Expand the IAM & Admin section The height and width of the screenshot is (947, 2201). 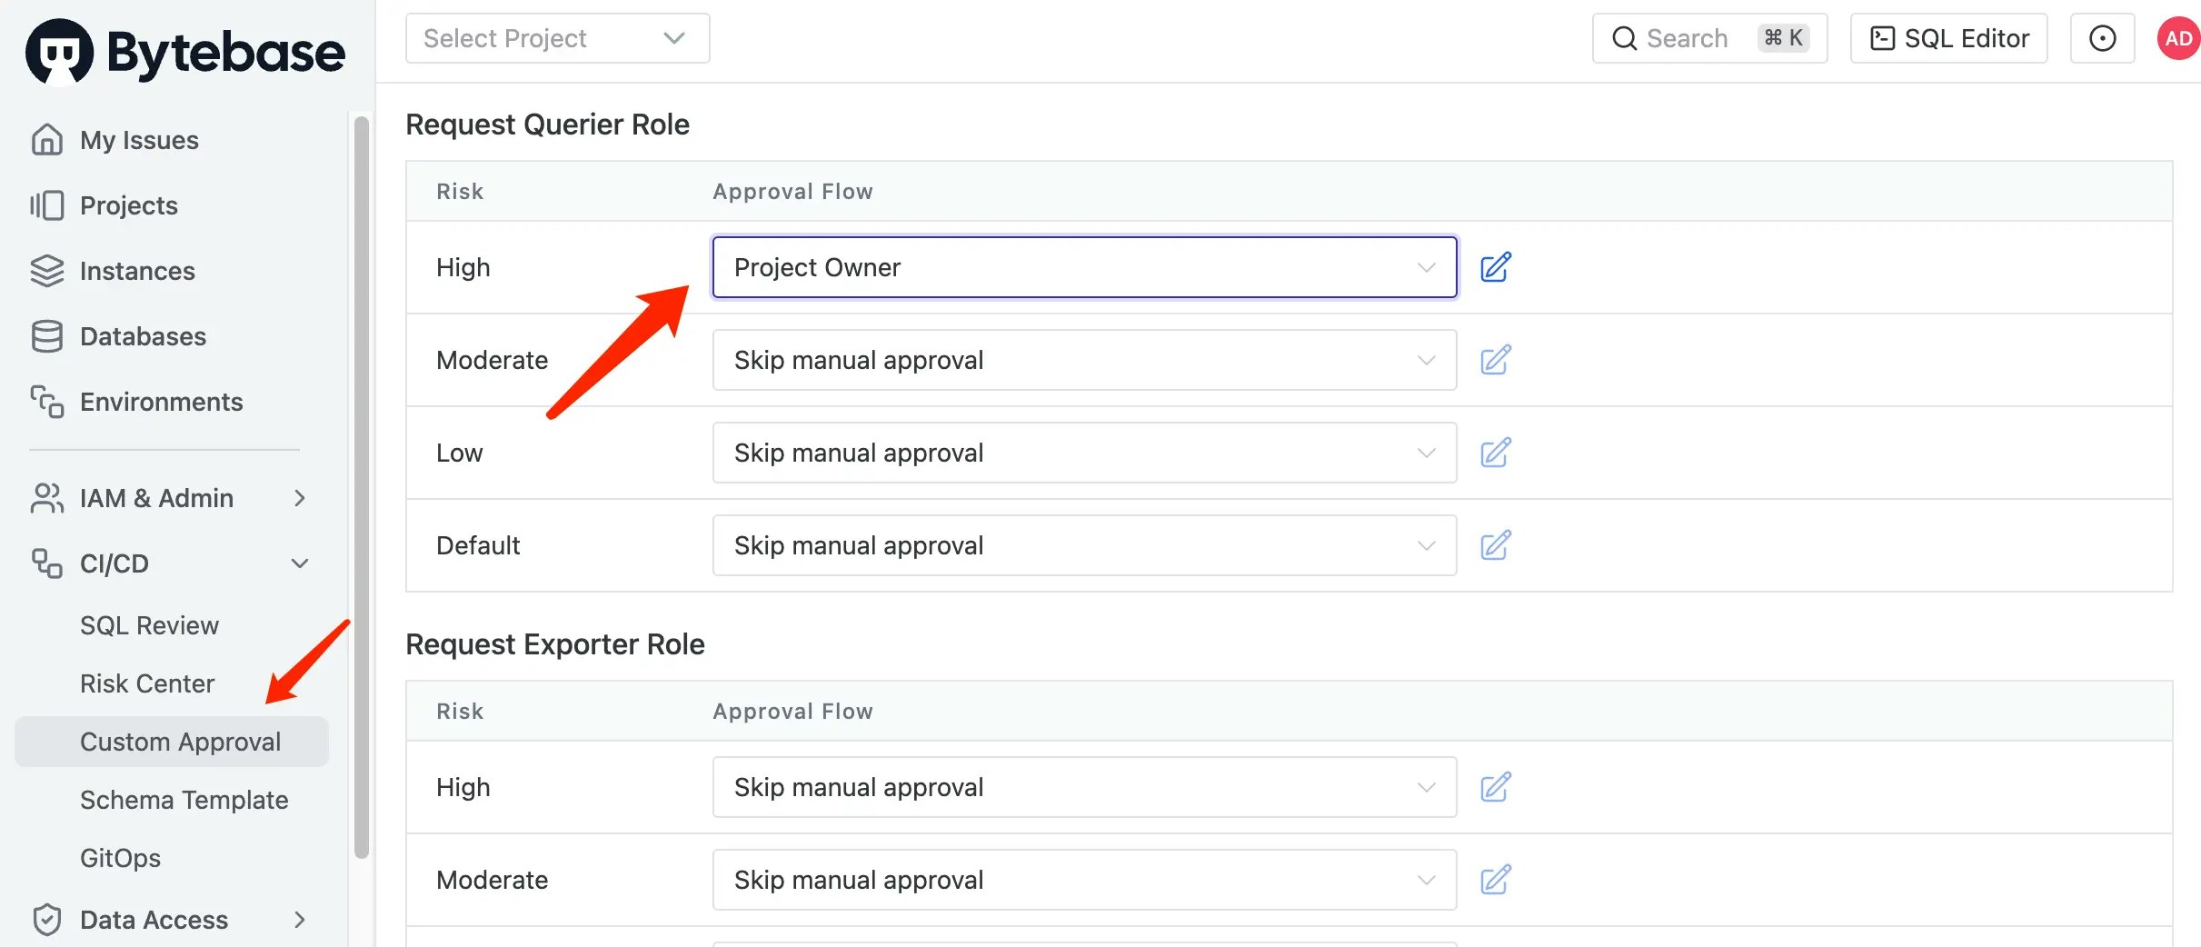300,498
